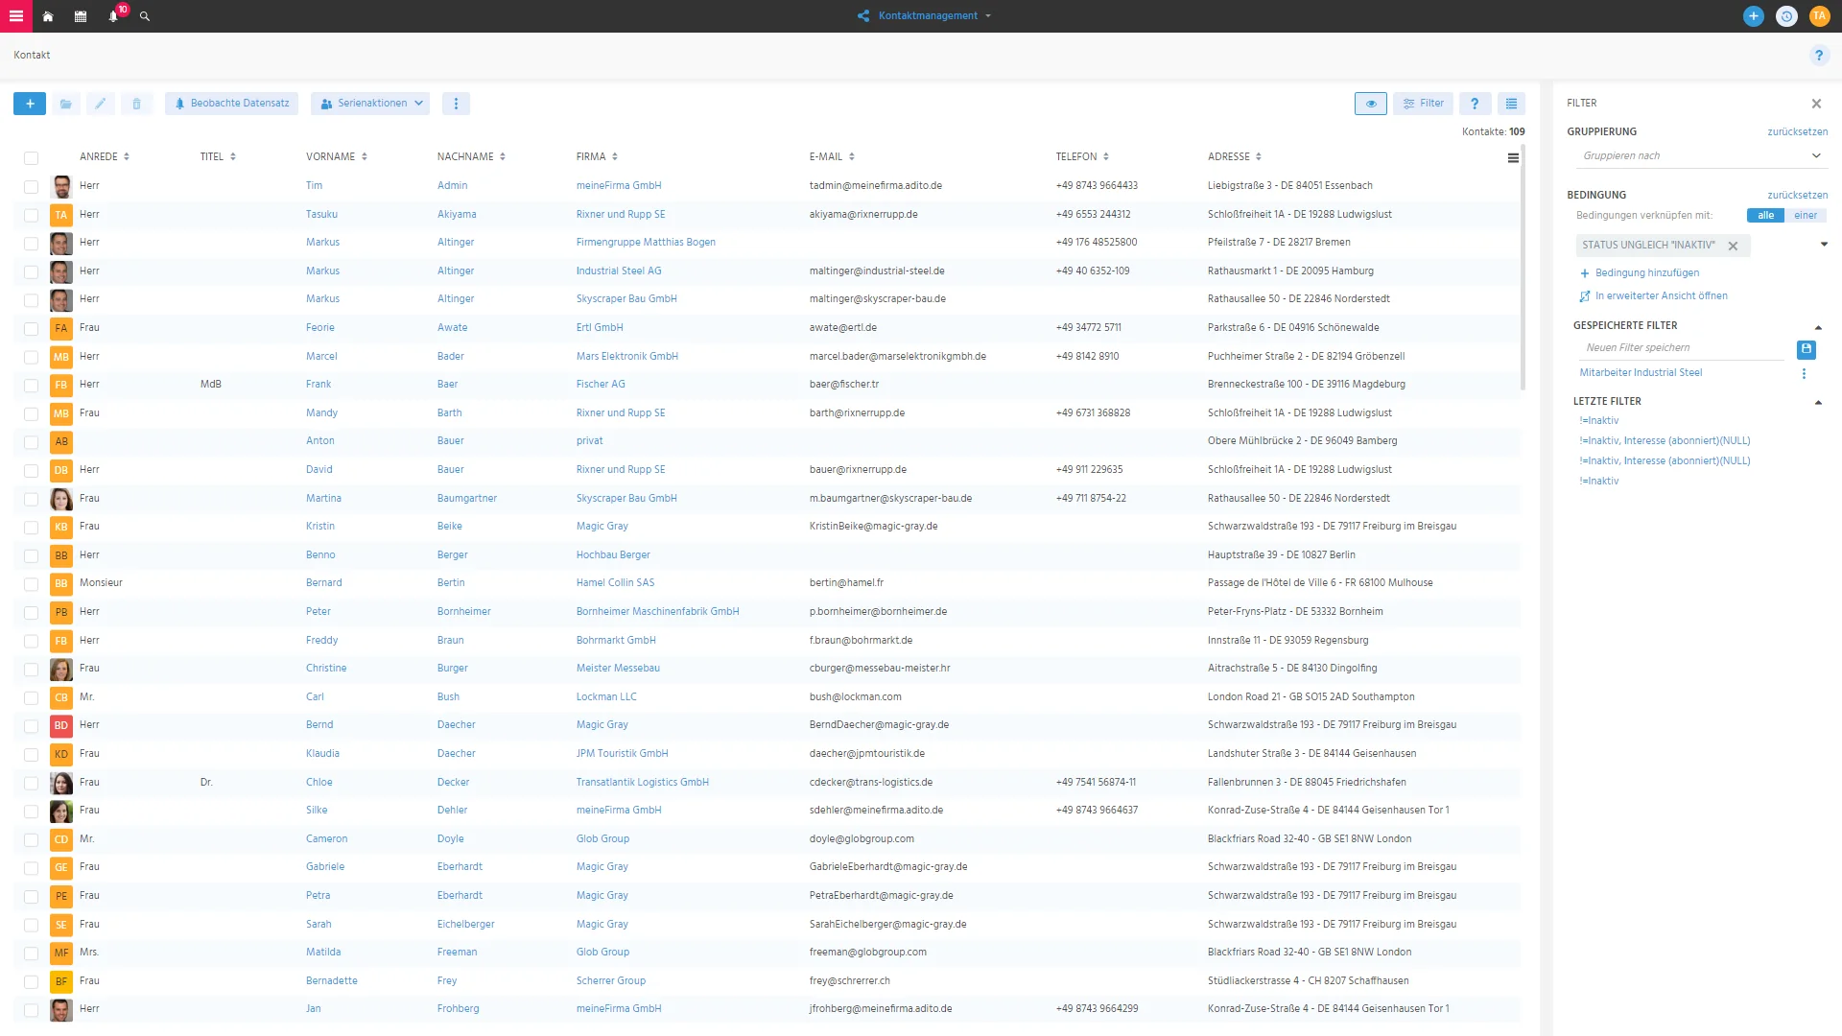Image resolution: width=1842 pixels, height=1036 pixels.
Task: Click the table vertical scrollbar
Action: [1523, 269]
